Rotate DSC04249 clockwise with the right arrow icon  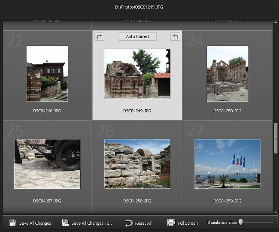(x=99, y=36)
